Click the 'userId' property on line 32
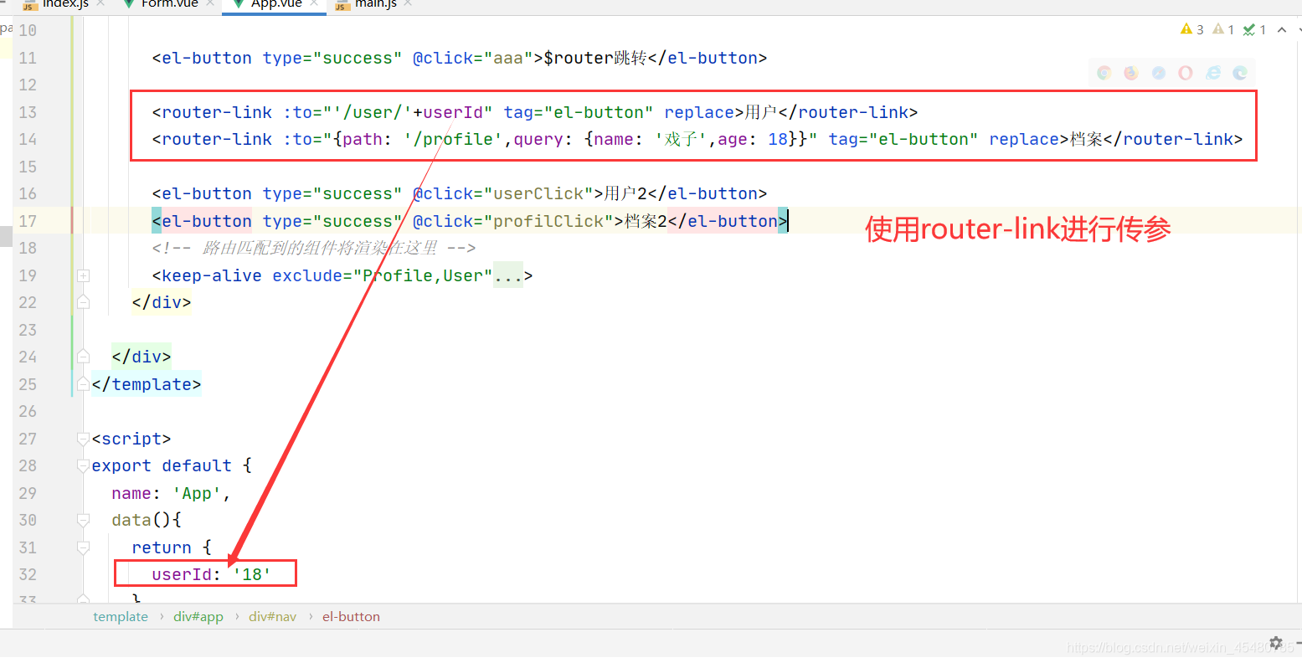 (182, 574)
